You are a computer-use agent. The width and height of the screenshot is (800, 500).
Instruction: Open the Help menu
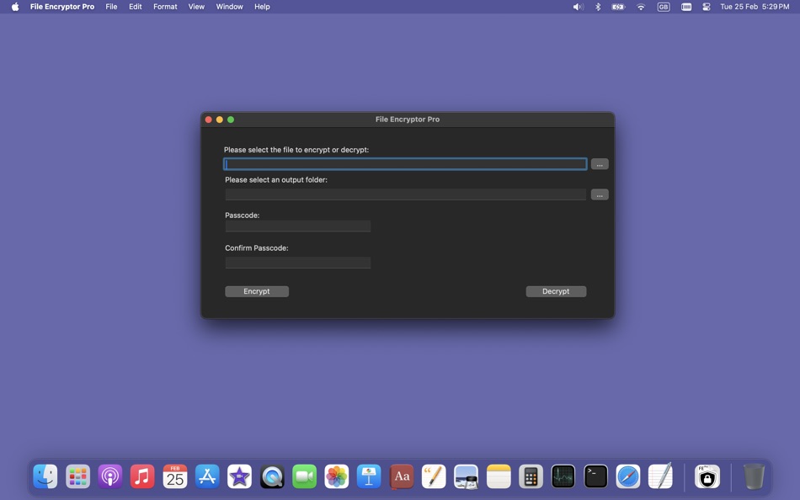tap(262, 7)
